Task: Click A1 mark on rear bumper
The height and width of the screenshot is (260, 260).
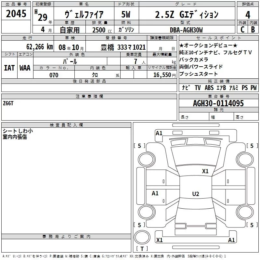Action: pos(231,240)
